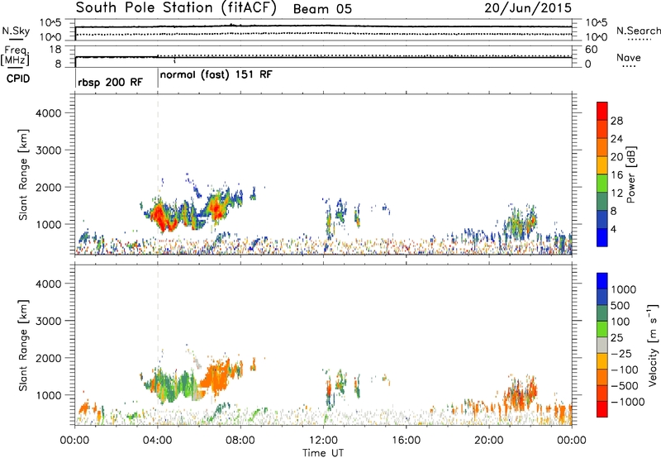
Task: Click the Freq. [MHz] axis label
Action: pyautogui.click(x=17, y=56)
